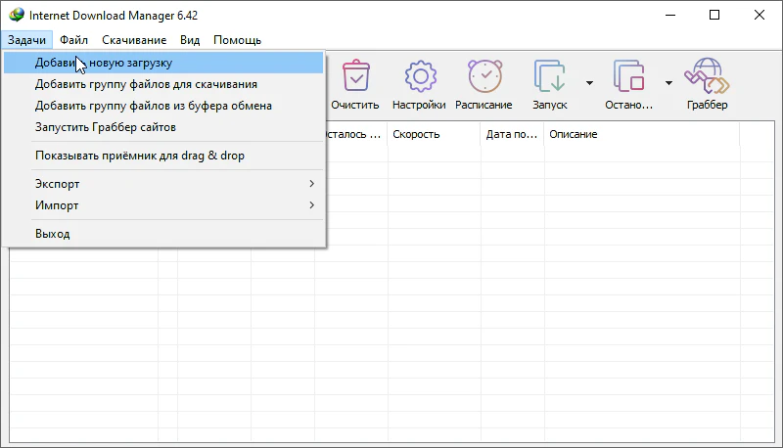Image resolution: width=783 pixels, height=448 pixels.
Task: Click the IDM app icon in title bar
Action: coord(17,16)
